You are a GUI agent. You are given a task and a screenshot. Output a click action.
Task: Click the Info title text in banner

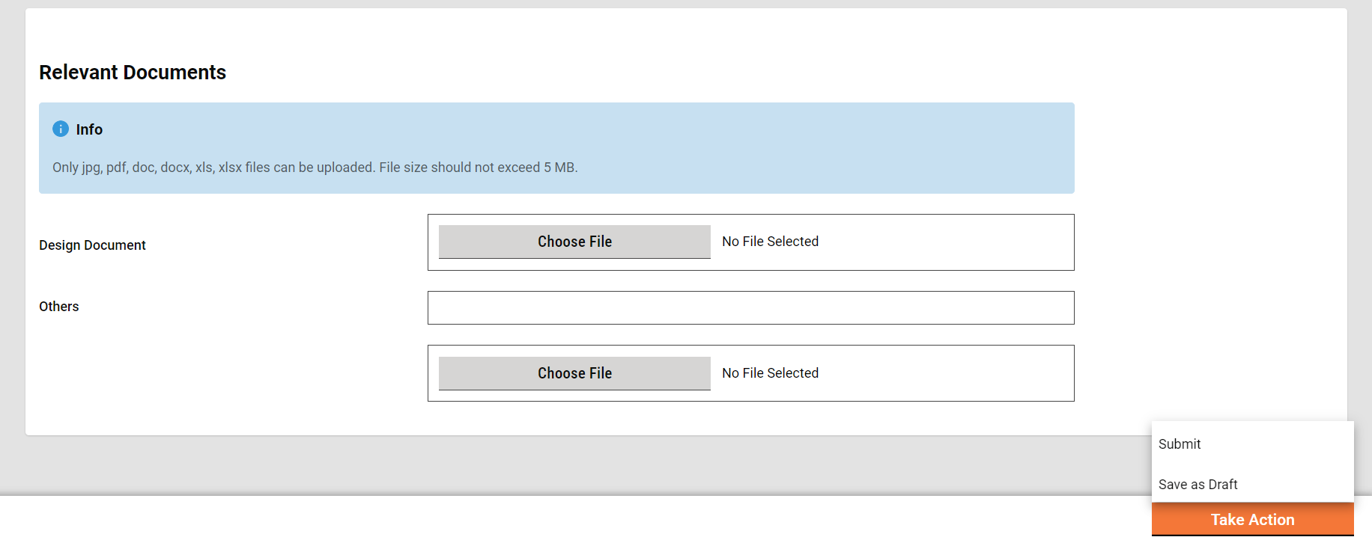coord(89,129)
